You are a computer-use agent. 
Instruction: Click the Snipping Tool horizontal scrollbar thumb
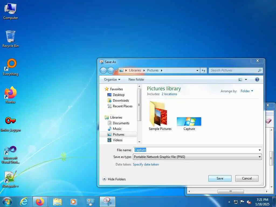[231, 191]
